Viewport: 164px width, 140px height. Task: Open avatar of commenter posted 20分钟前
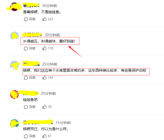click(x=14, y=94)
